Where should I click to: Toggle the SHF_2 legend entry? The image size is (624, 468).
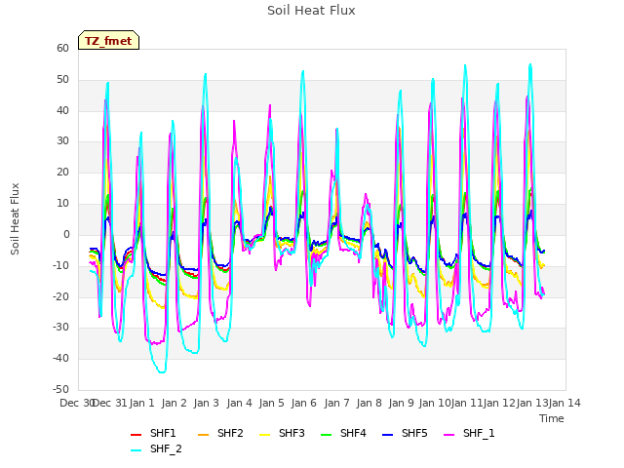click(156, 449)
